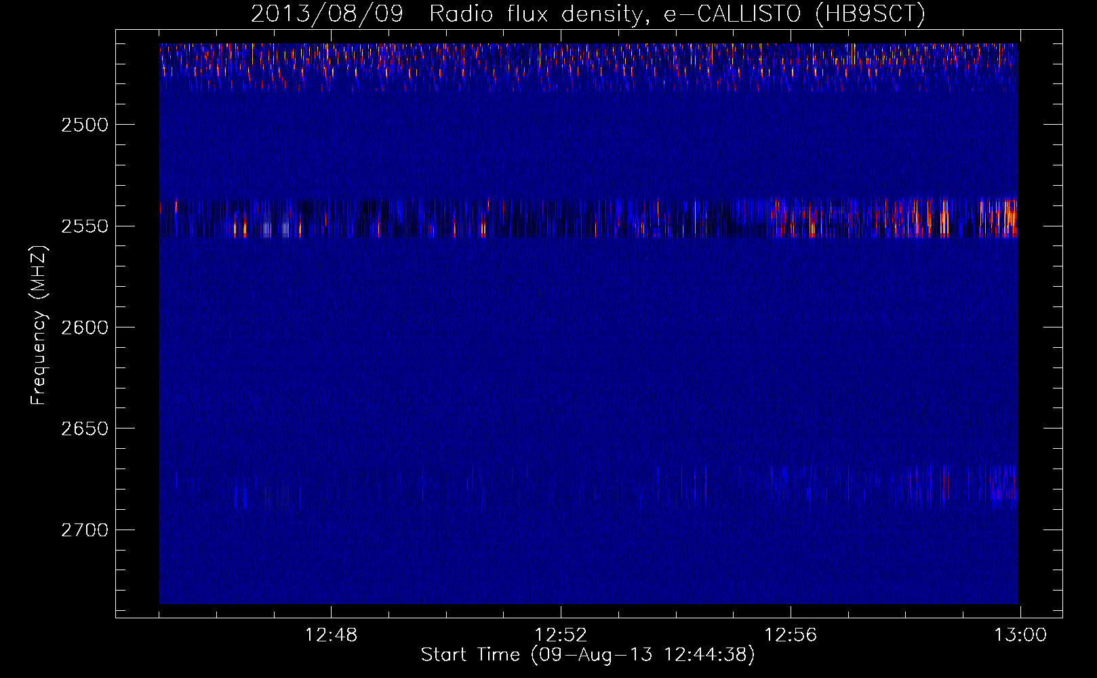Screen dimensions: 1097x678
Task: Click the 13:00 time axis label
Action: tap(1020, 635)
